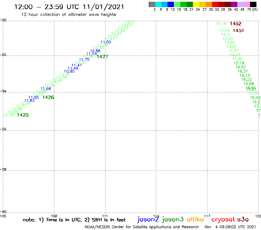This screenshot has height=230, width=261.
Task: Click the 'jason3' satellite legend label
Action: pos(173,219)
